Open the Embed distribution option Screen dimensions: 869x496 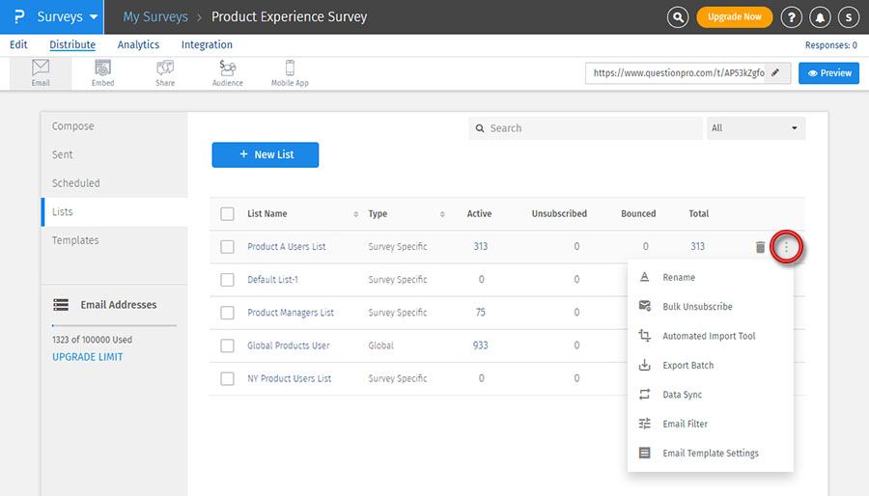point(102,73)
